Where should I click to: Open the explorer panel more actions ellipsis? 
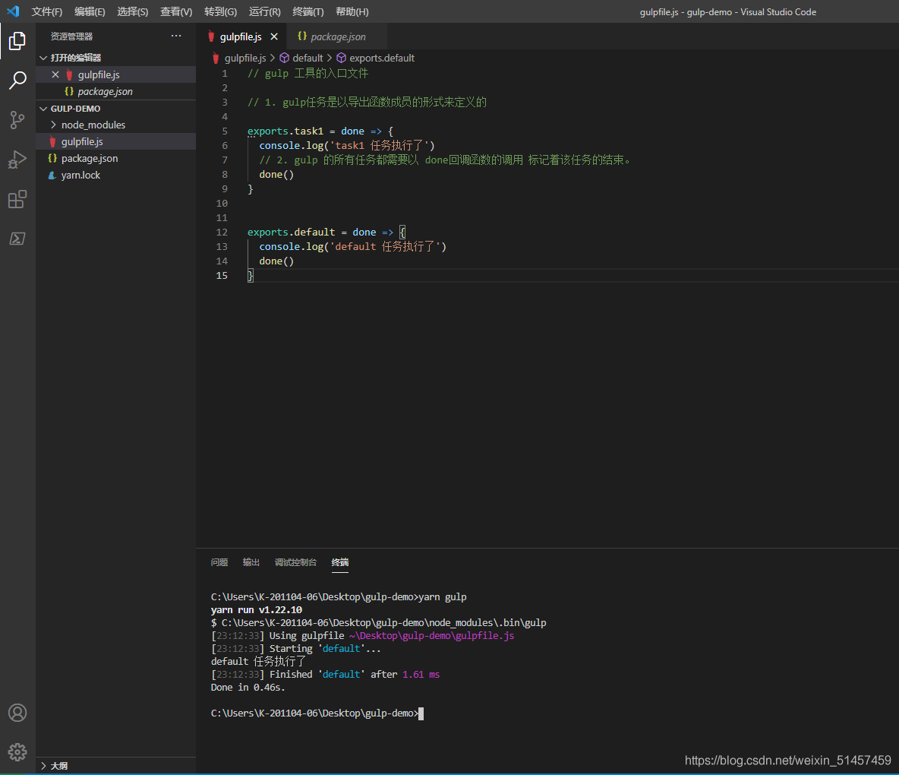[x=176, y=36]
